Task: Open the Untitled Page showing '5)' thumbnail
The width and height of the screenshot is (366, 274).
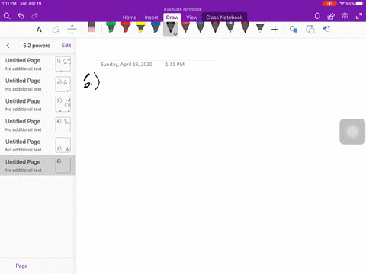Action: 38,145
